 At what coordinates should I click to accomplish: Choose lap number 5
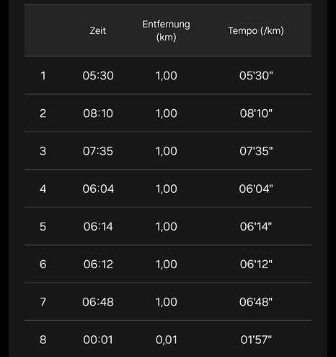43,226
